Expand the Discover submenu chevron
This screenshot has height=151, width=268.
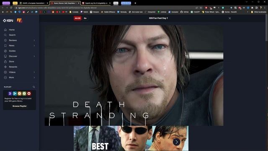click(34, 56)
